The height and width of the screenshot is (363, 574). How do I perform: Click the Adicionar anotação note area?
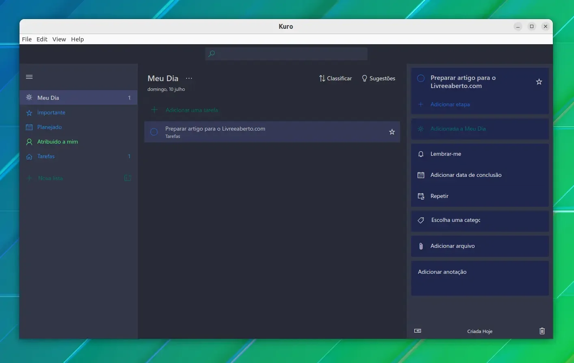coord(480,278)
